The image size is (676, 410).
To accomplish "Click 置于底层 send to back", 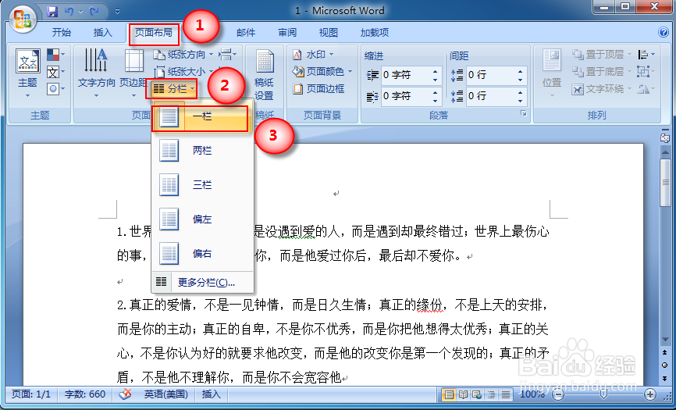I will click(602, 72).
